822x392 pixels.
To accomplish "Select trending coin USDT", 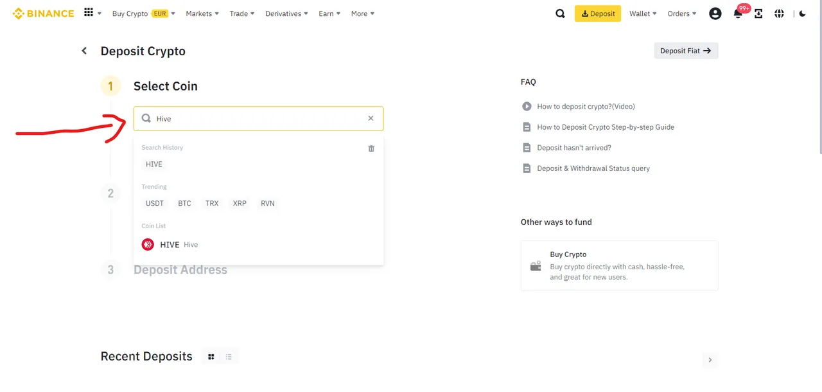I will 155,204.
